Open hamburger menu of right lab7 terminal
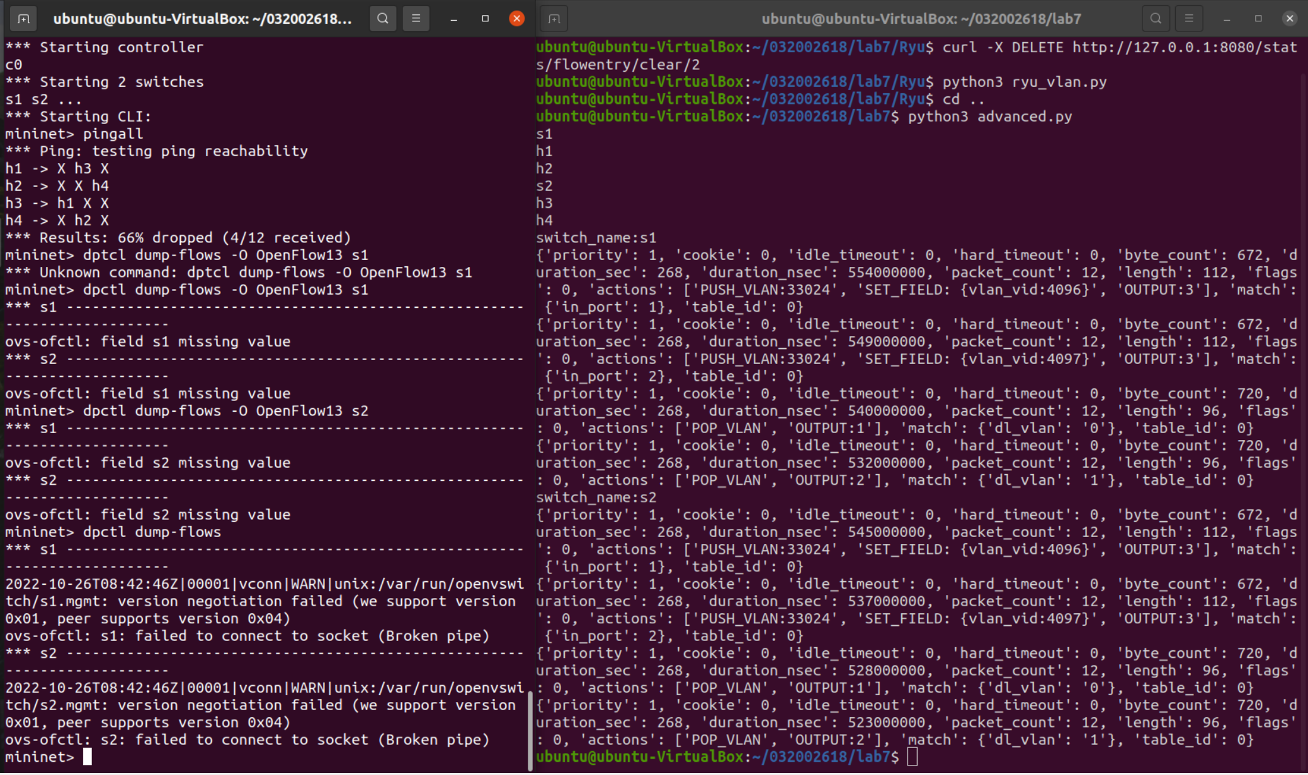1308x775 pixels. pyautogui.click(x=1189, y=19)
